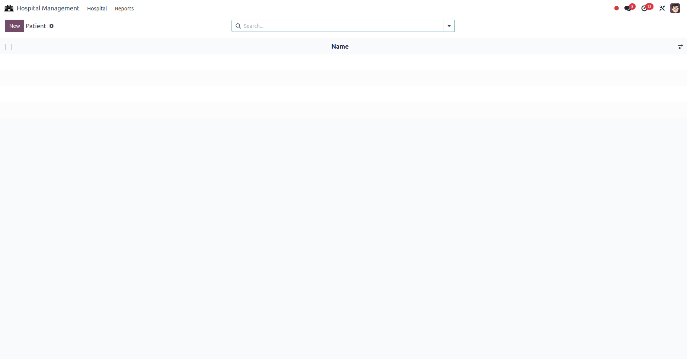Click the Patient breadcrumb title

[x=36, y=26]
